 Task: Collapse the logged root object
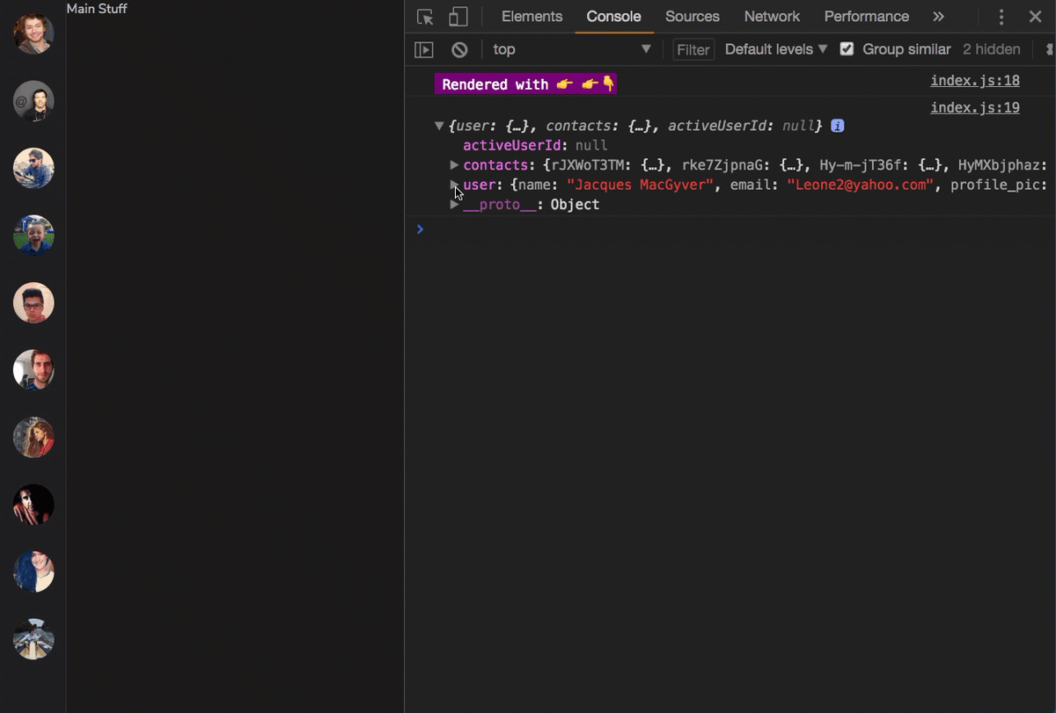tap(439, 126)
